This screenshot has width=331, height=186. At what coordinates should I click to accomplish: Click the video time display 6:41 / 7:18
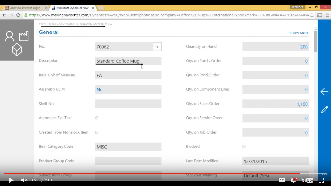click(42, 180)
